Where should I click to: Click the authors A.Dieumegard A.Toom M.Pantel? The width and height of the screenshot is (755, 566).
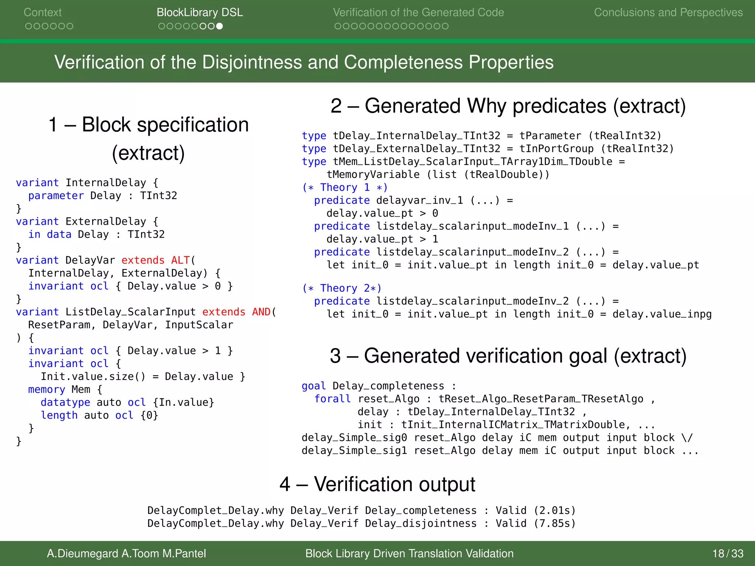[x=126, y=553]
